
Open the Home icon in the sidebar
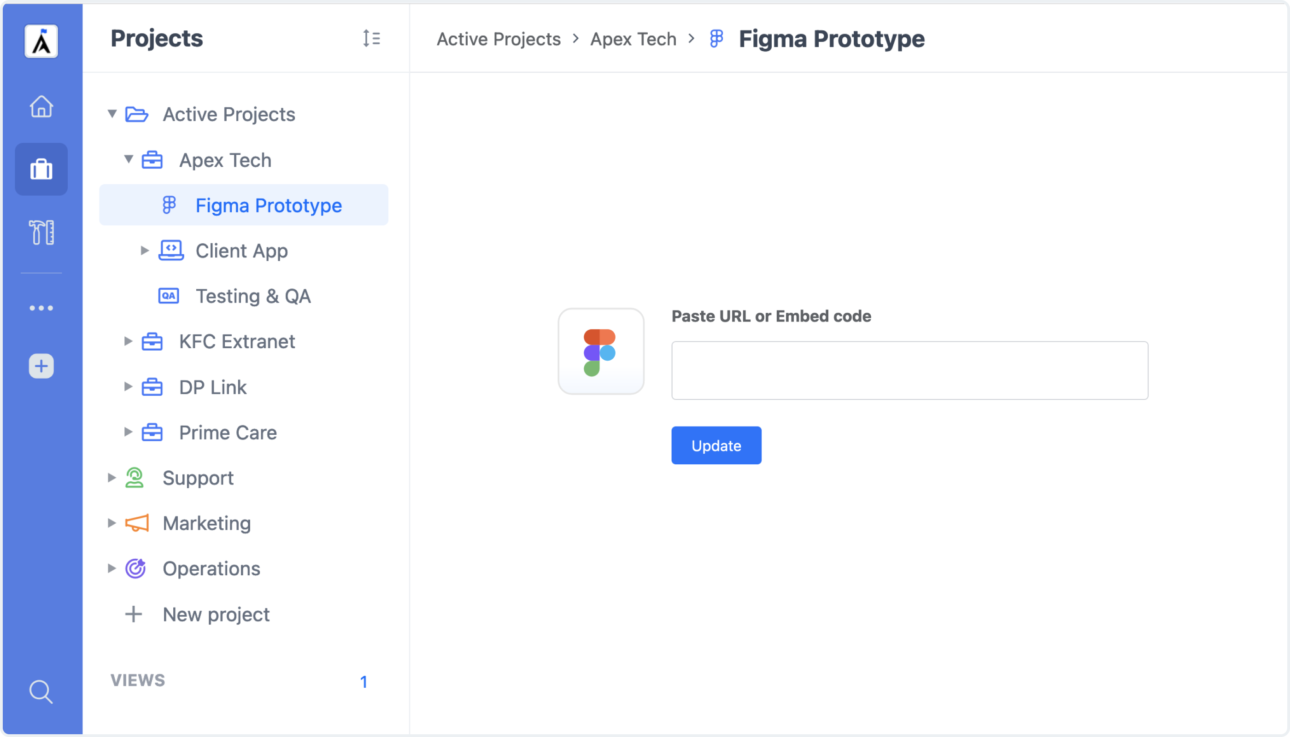coord(41,107)
